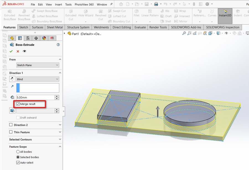
Task: Pin the menu bar with pushpin icon
Action: (111, 4)
